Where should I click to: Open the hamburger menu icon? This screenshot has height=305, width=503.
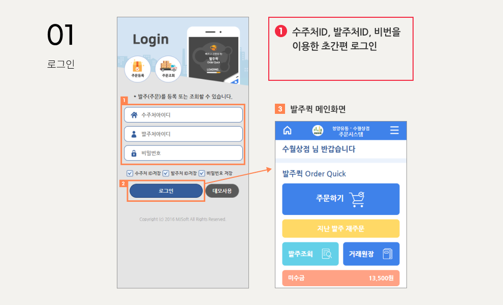pyautogui.click(x=394, y=130)
